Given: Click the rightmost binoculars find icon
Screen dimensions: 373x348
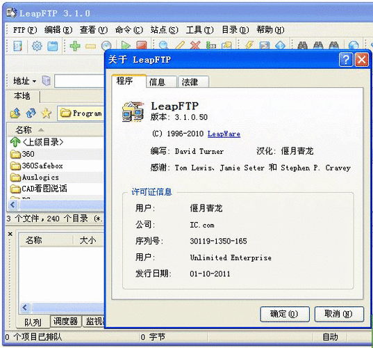Looking at the screenshot, I should (x=334, y=45).
